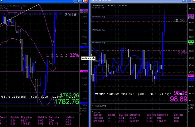The height and width of the screenshot is (127, 195).
Task: Click the 32% label in left chart
Action: (x=74, y=55)
